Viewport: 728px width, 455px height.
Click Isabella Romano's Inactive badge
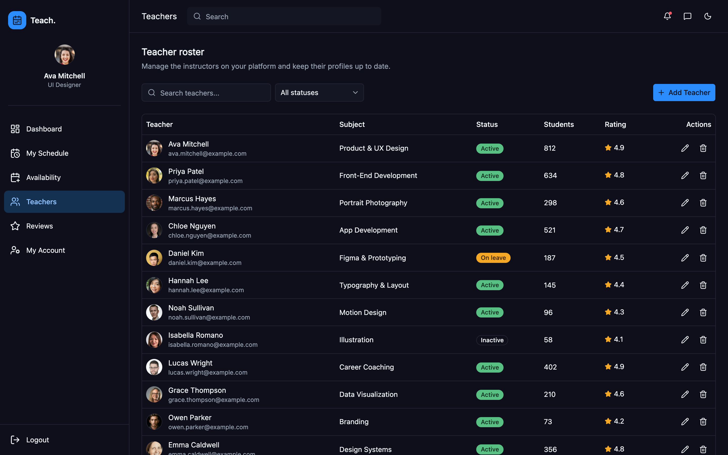[x=492, y=340]
